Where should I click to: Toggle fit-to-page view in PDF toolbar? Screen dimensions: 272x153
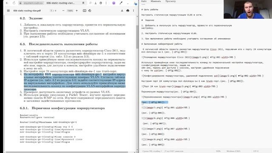click(x=84, y=11)
